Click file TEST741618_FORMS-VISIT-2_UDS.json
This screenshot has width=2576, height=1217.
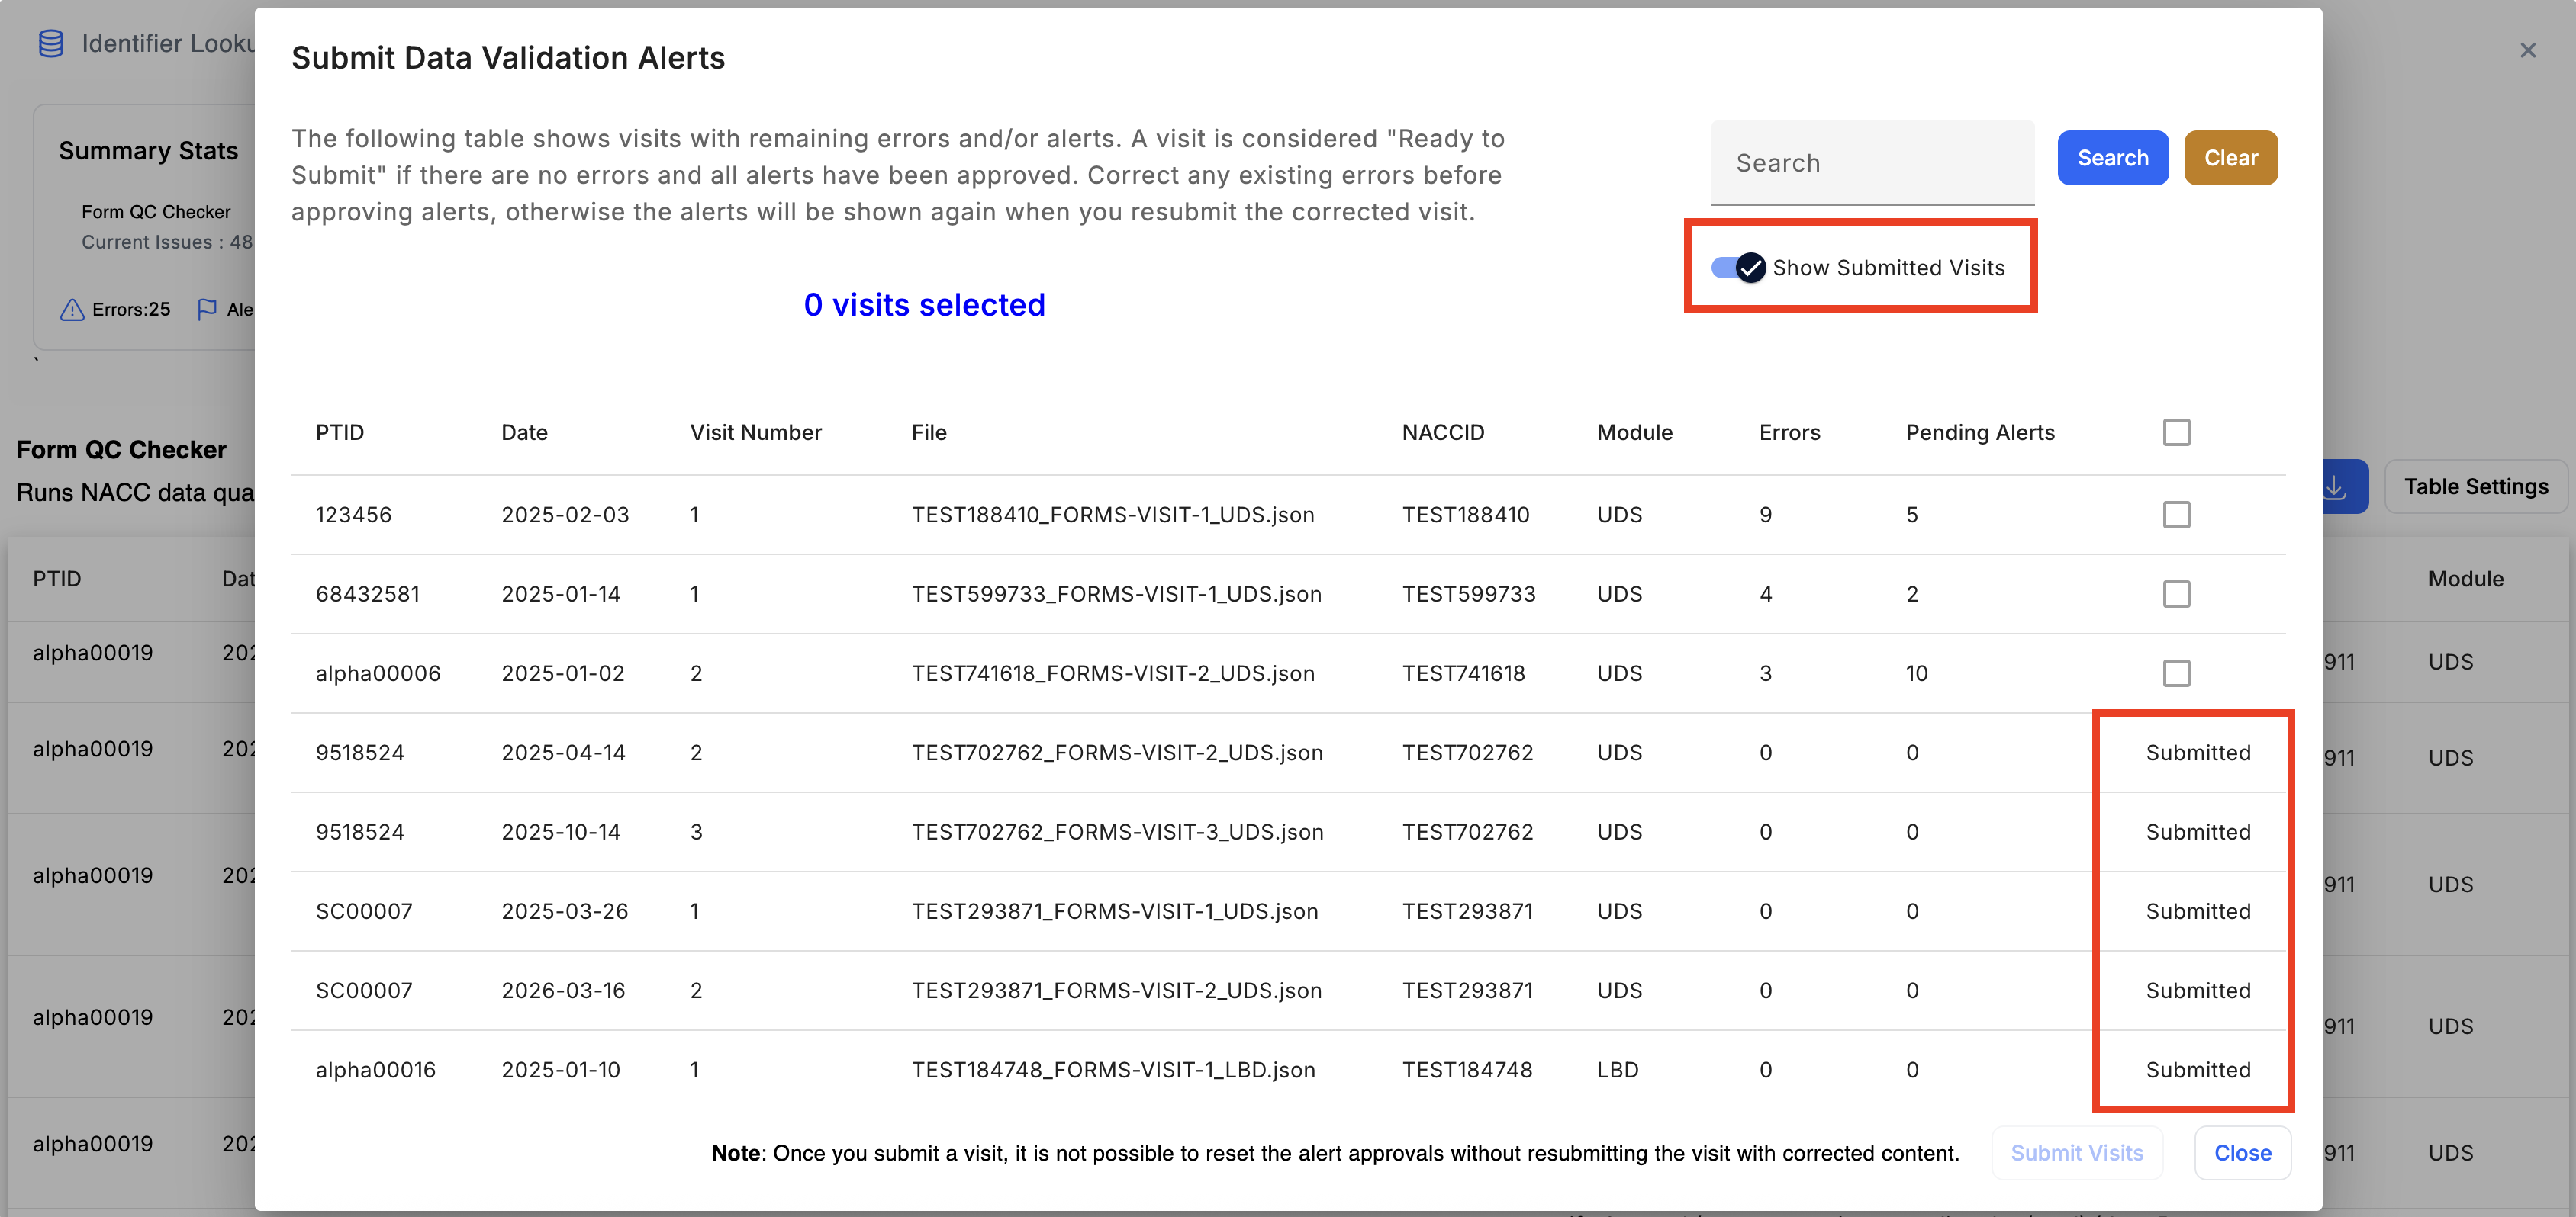click(1112, 673)
